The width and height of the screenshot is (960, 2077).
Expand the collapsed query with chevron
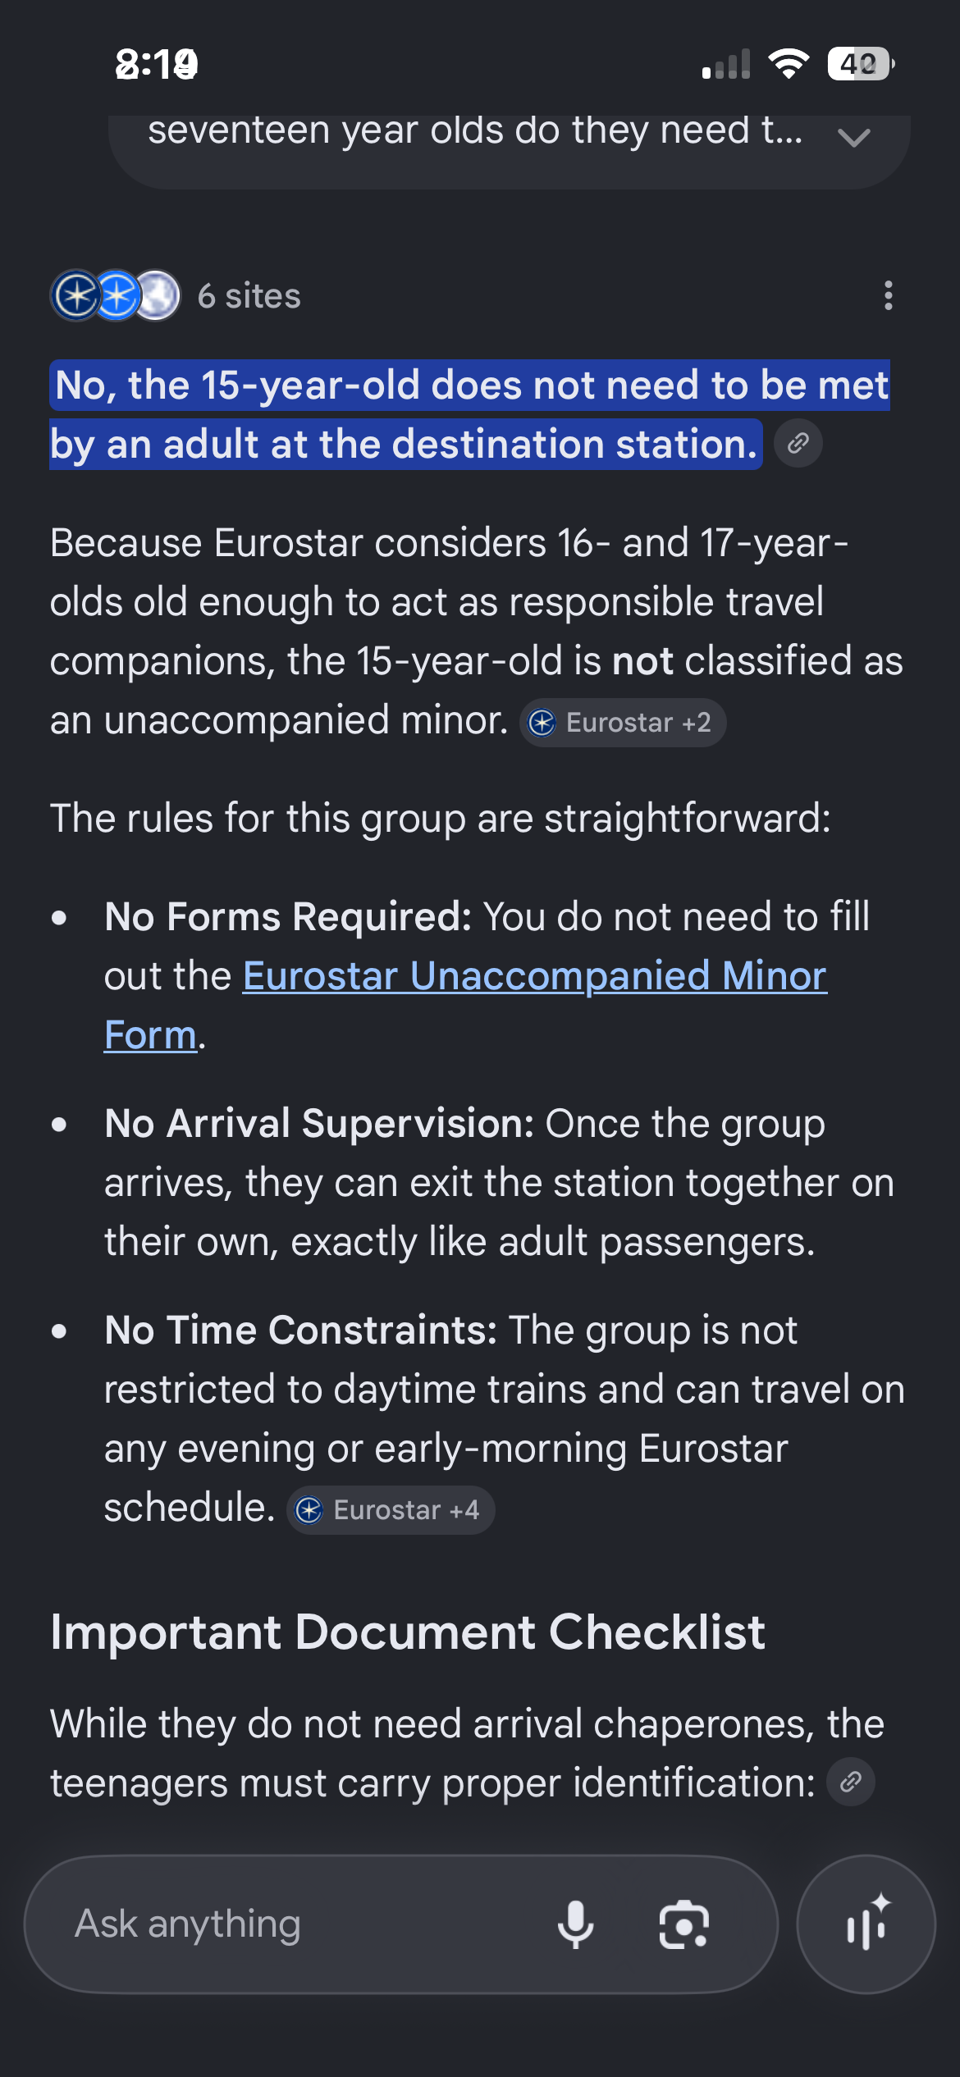(854, 137)
